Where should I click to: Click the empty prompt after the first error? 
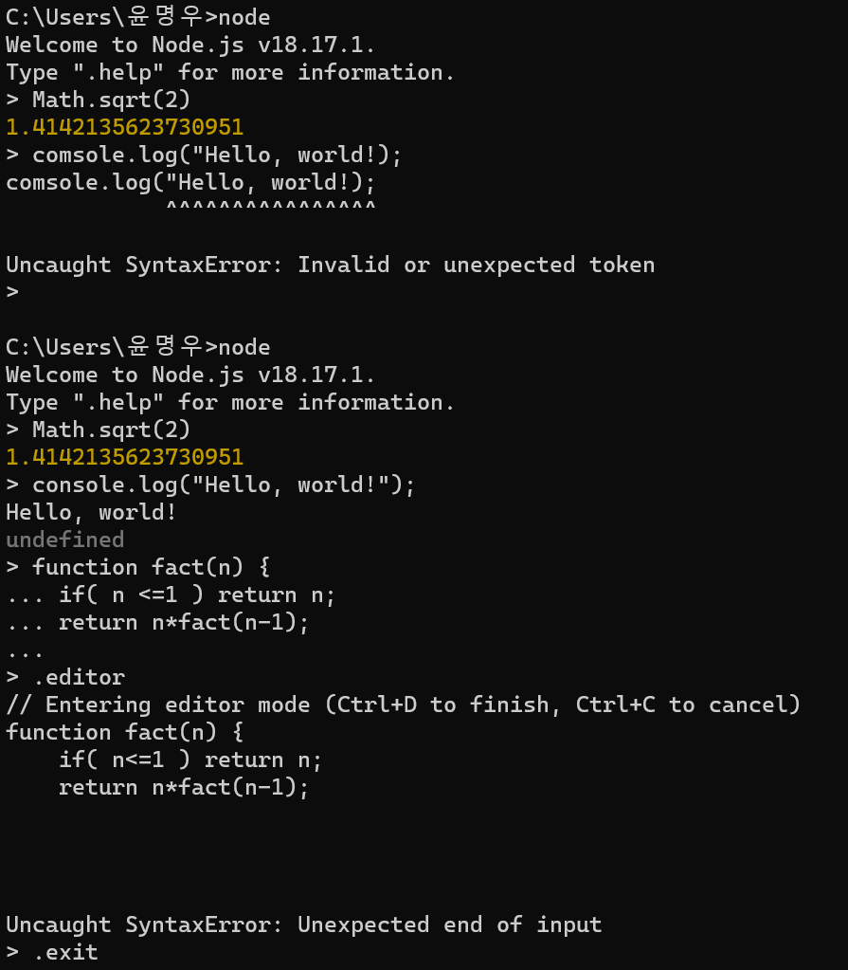[12, 291]
